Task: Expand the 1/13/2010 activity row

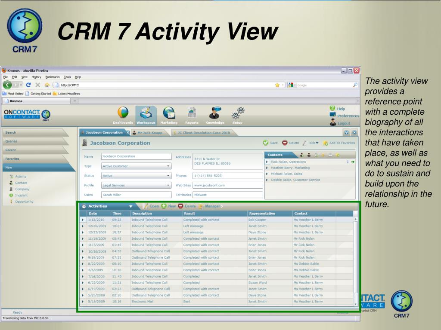Action: pyautogui.click(x=83, y=220)
